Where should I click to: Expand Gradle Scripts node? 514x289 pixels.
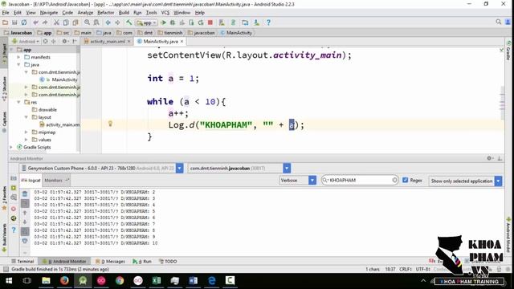coord(11,147)
